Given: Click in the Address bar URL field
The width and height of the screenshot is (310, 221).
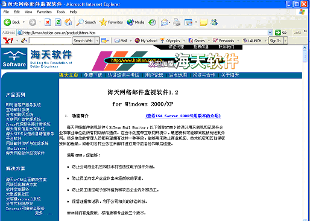Looking at the screenshot, I should click(x=142, y=33).
